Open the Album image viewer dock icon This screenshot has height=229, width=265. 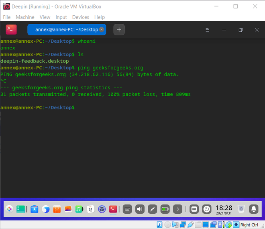68,209
